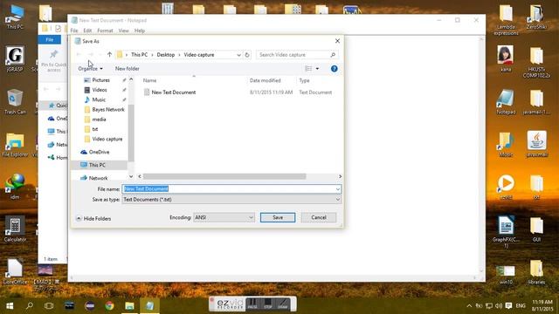Open the change view options dropdown arrow

coord(317,69)
